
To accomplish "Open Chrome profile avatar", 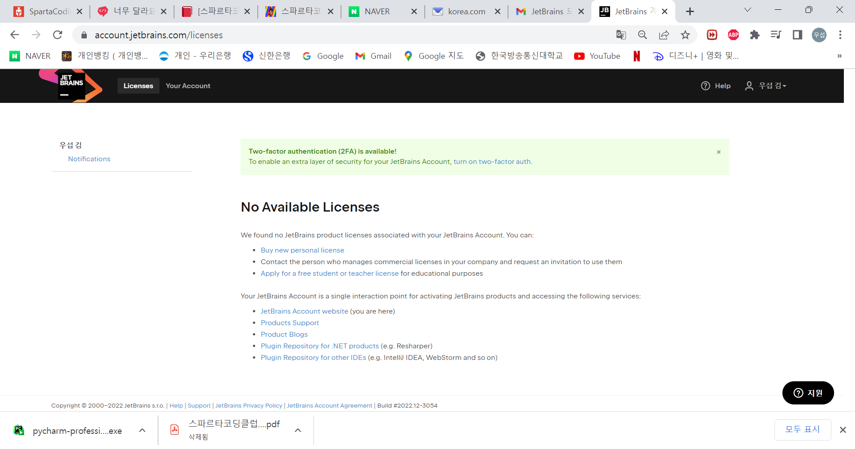I will 819,35.
